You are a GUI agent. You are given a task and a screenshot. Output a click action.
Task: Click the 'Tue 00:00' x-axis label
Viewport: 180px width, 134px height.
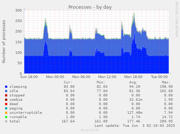(x=159, y=77)
